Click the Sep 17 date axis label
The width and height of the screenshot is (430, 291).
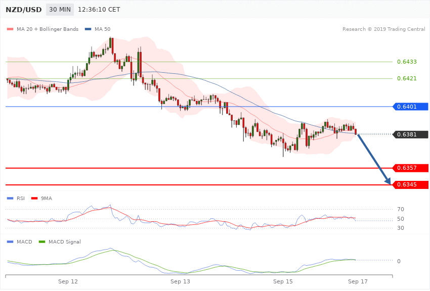pyautogui.click(x=358, y=281)
